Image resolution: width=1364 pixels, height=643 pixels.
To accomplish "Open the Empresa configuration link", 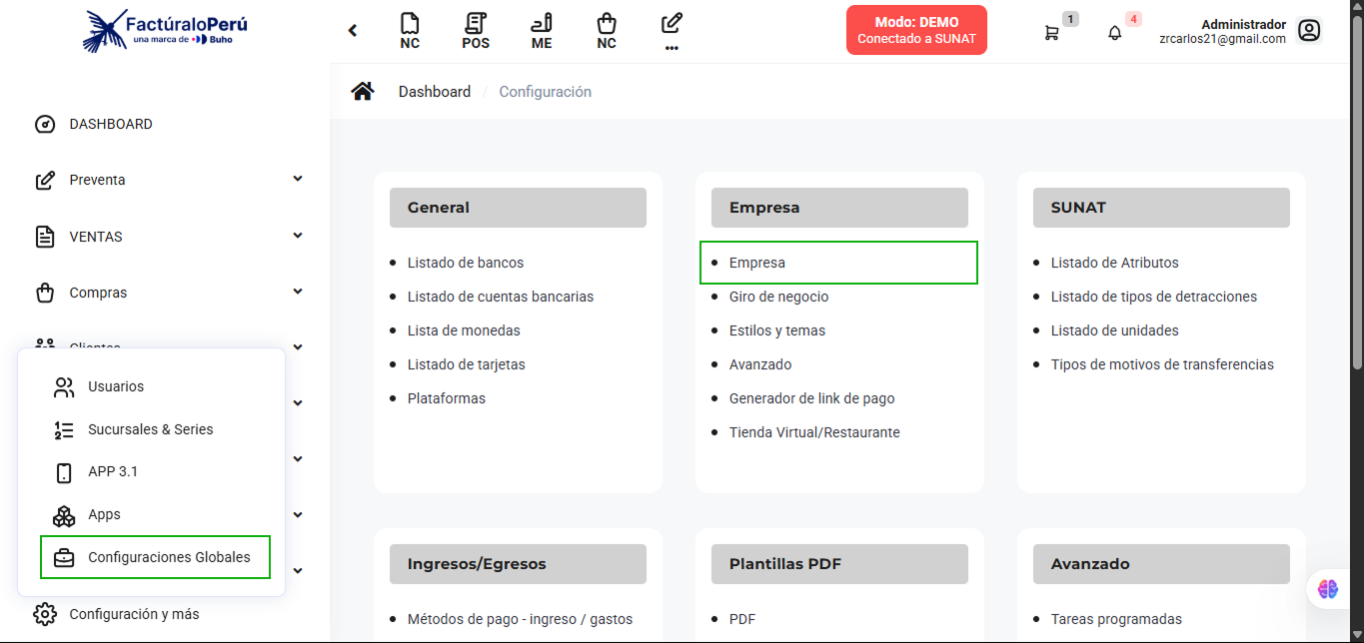I will (756, 262).
